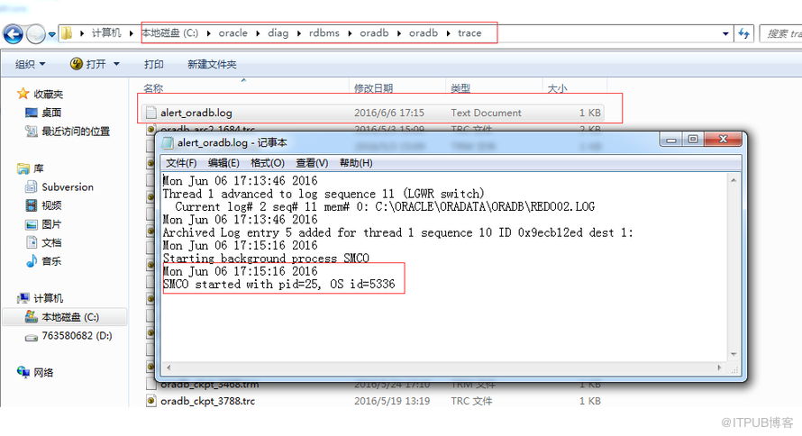
Task: Sort files by 类型 column header
Action: [x=460, y=88]
